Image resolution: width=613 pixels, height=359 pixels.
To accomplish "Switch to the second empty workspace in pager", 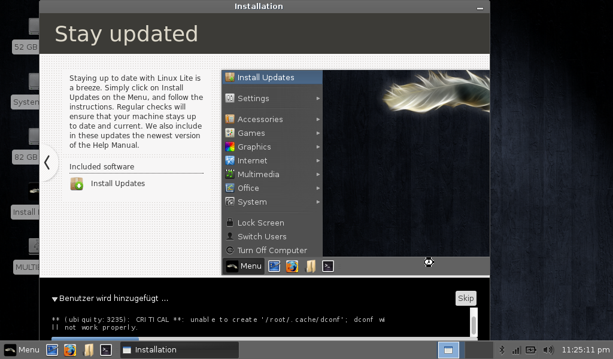I will tap(478, 350).
